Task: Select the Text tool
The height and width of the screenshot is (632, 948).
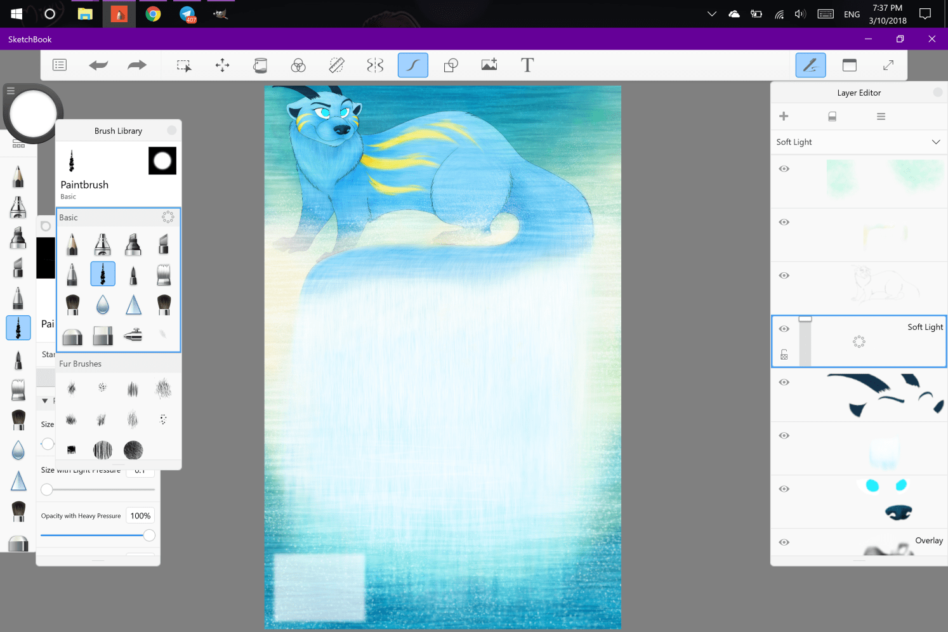Action: [x=527, y=65]
